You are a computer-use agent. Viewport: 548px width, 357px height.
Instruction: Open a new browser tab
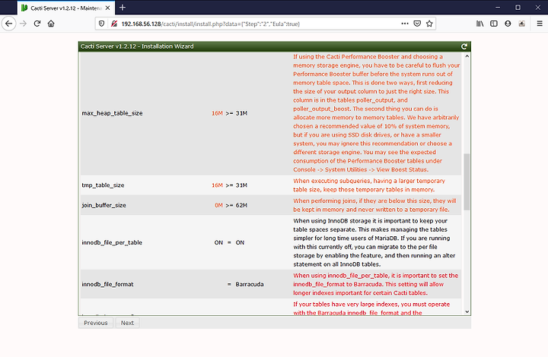pos(123,8)
